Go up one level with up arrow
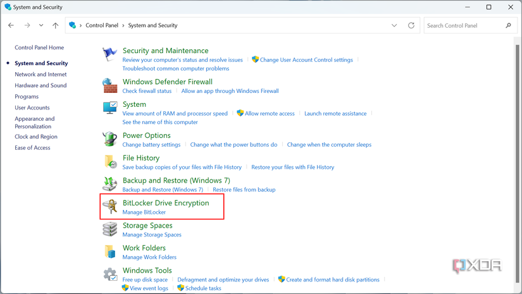Viewport: 522px width, 294px height. pos(55,25)
